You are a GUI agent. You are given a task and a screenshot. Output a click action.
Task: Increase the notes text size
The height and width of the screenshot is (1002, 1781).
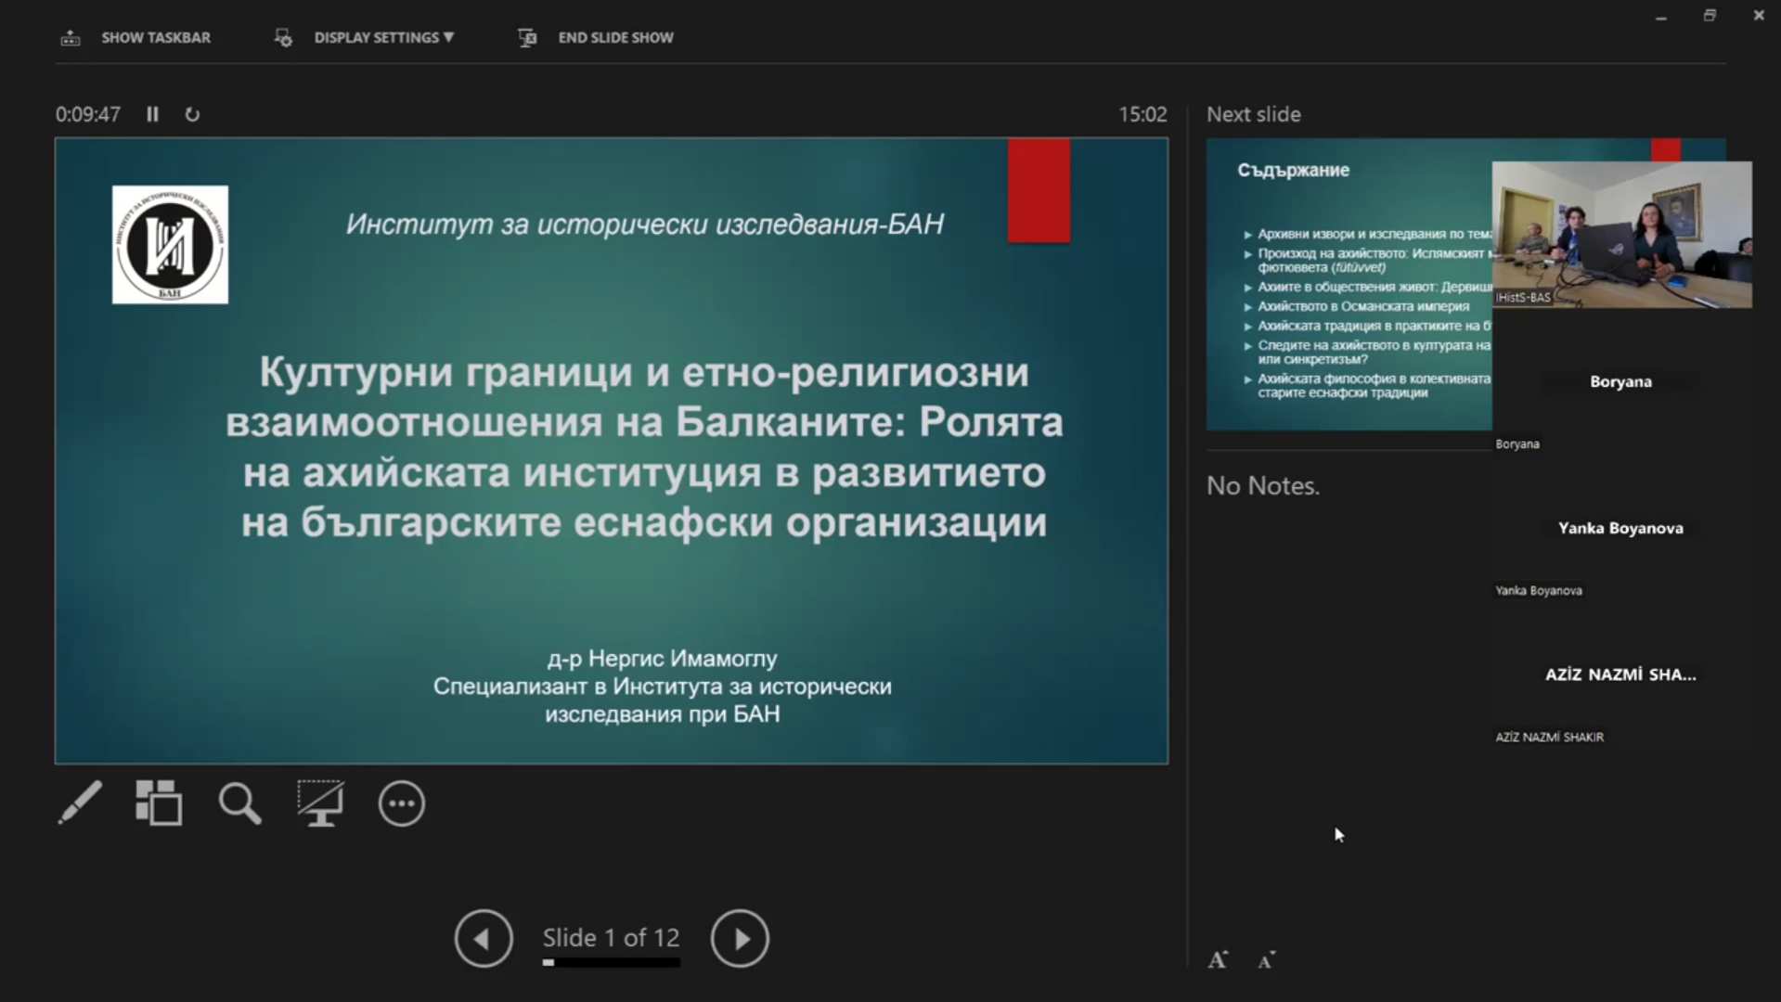coord(1218,960)
